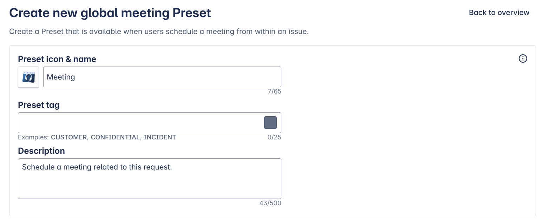Click the Description label
The height and width of the screenshot is (221, 543).
pyautogui.click(x=41, y=151)
